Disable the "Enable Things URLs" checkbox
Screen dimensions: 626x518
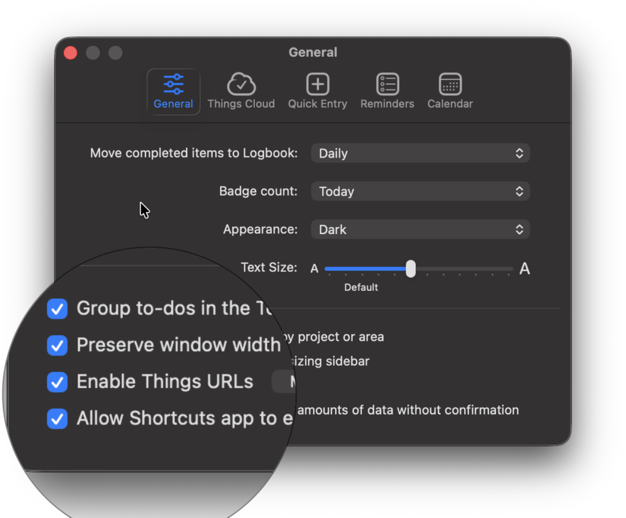[x=57, y=382]
